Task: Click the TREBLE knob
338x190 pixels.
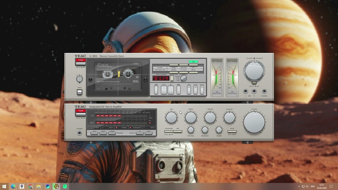Action: click(x=191, y=117)
